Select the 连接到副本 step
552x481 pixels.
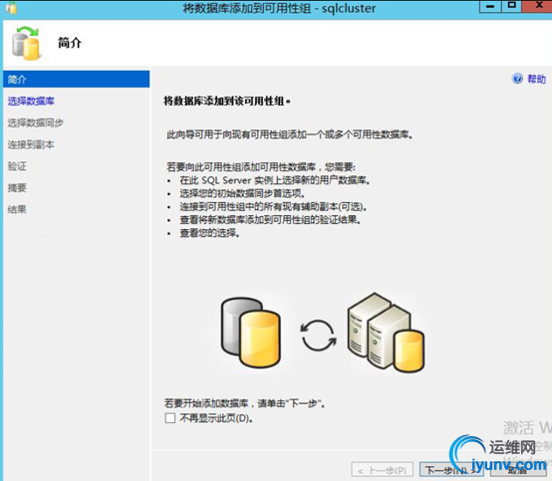(x=31, y=144)
